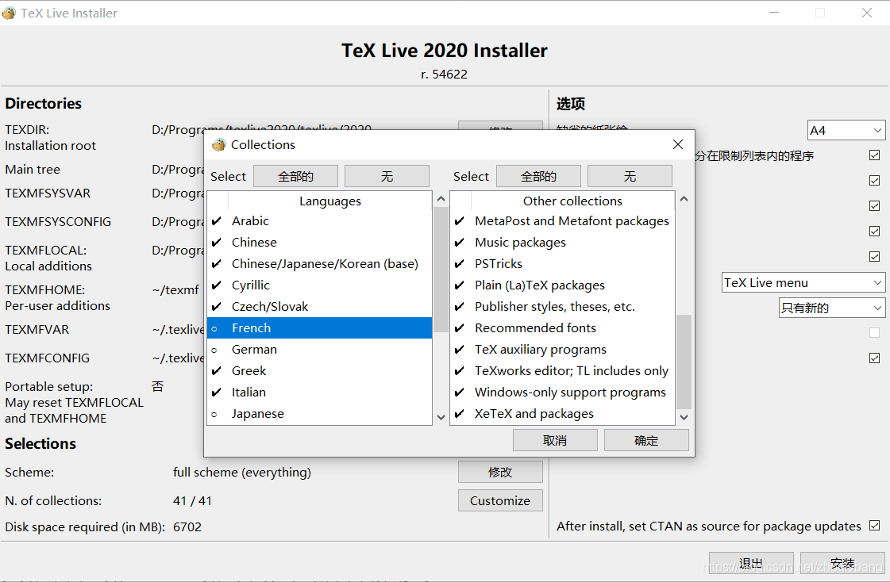Enable the German language collection
The width and height of the screenshot is (890, 582).
[320, 350]
